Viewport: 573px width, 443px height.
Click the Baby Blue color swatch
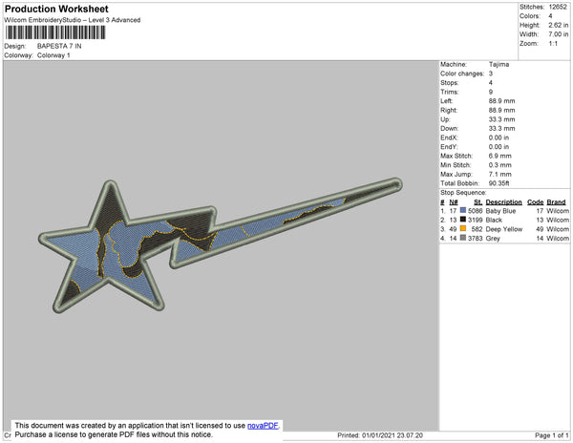[463, 210]
